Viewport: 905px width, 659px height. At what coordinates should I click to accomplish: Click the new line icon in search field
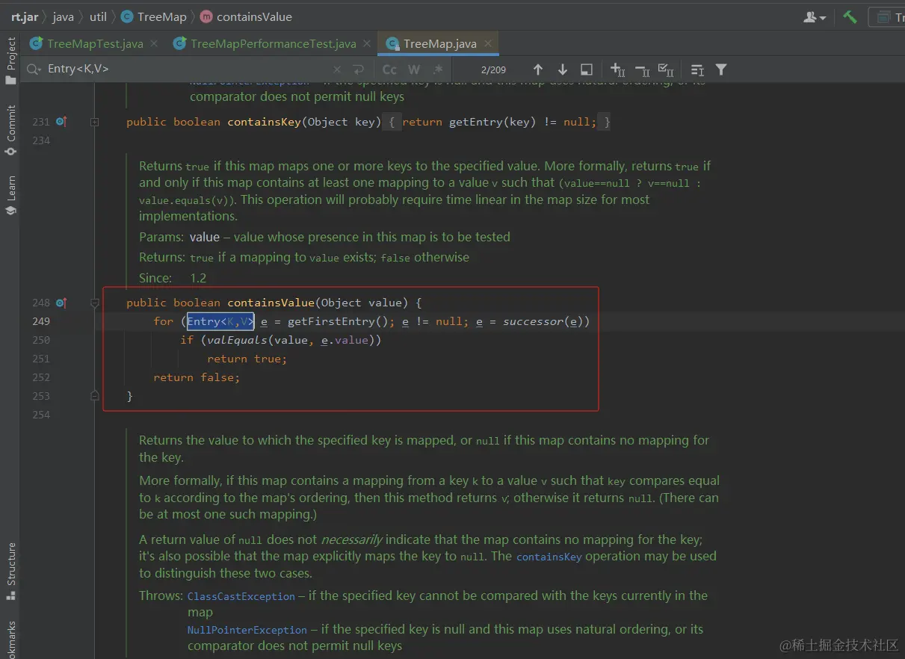pos(359,69)
